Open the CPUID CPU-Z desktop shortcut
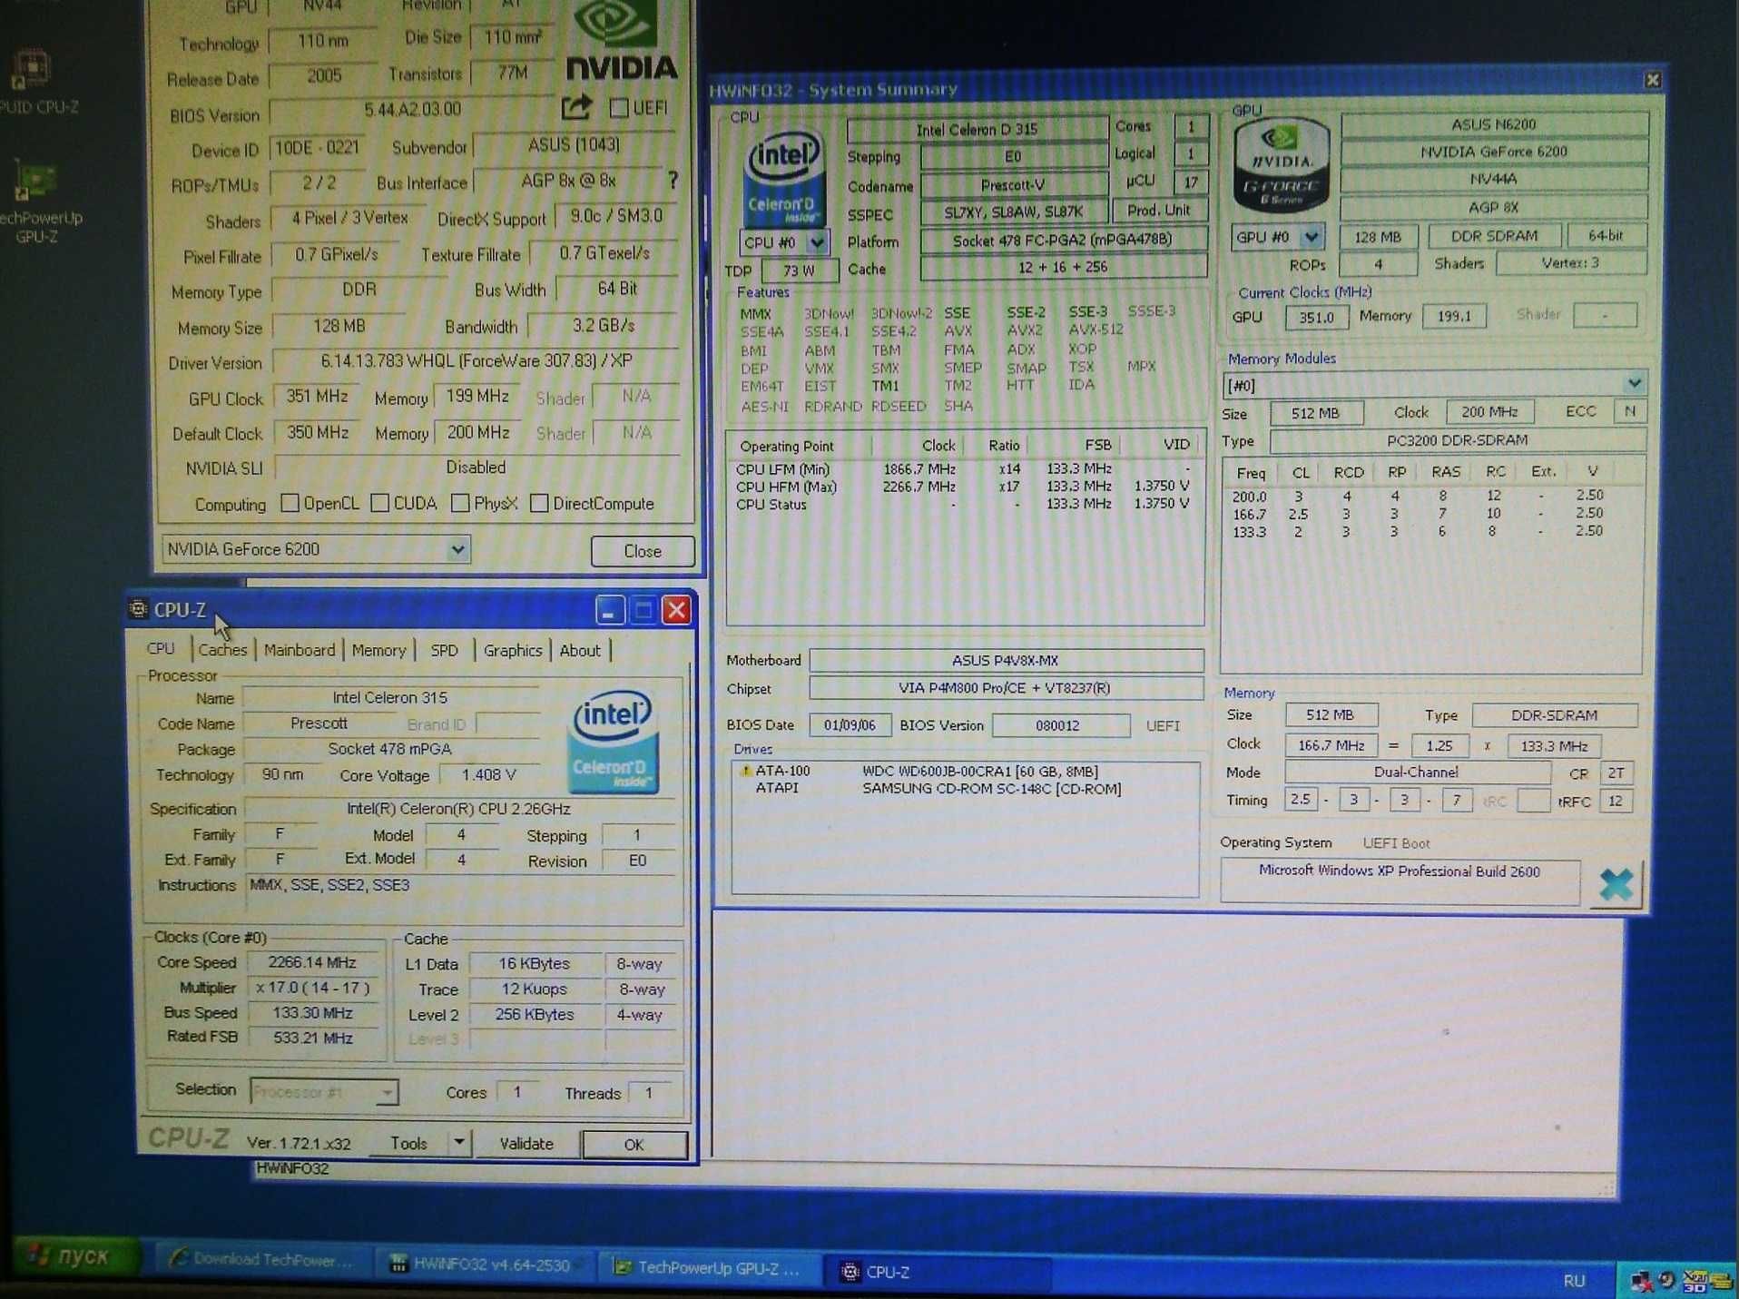This screenshot has height=1299, width=1739. (x=34, y=82)
